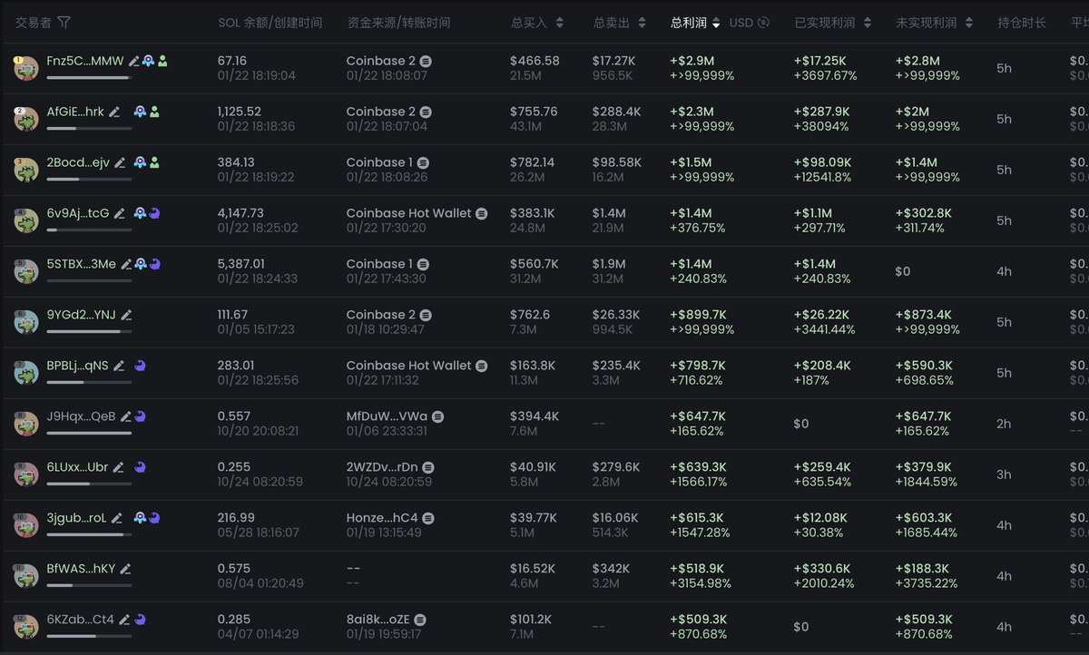Click holding progress bar under 6v9Aj...tcG
The height and width of the screenshot is (655, 1089).
click(x=89, y=230)
